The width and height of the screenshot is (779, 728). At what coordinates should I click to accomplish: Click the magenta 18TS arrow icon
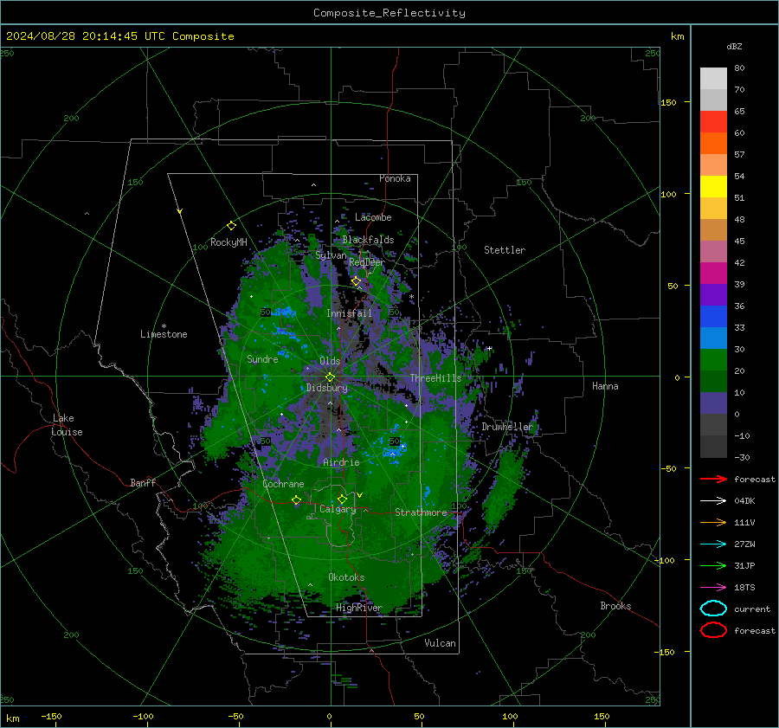713,587
